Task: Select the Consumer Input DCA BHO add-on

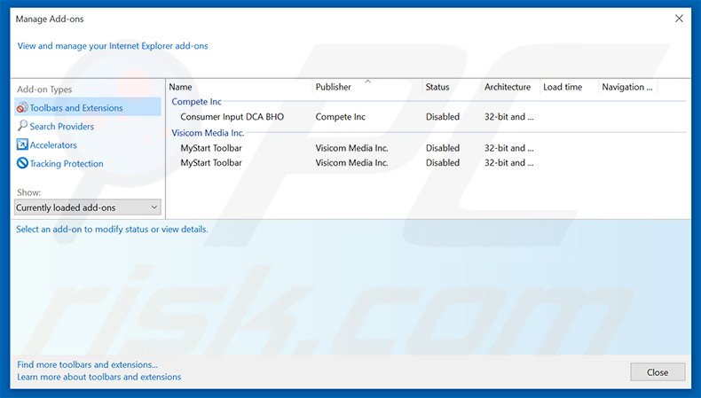Action: click(x=232, y=117)
